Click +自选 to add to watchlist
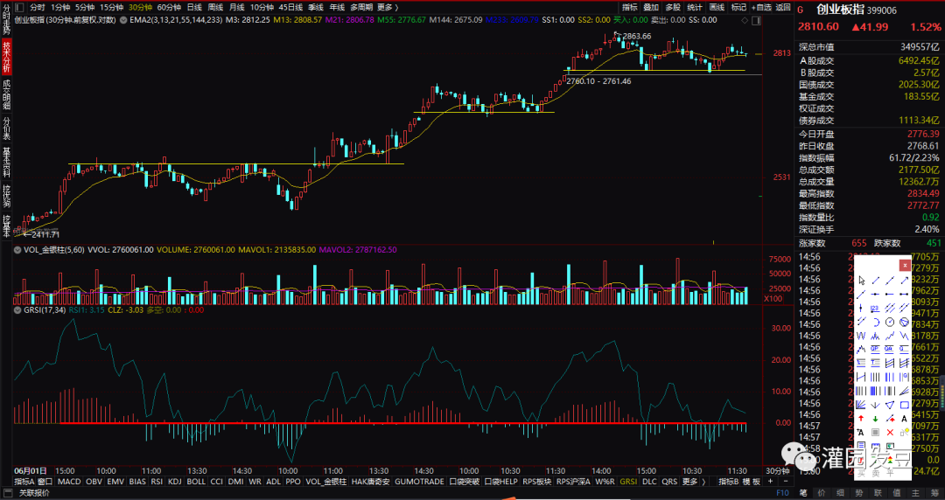945x500 pixels. click(x=761, y=7)
